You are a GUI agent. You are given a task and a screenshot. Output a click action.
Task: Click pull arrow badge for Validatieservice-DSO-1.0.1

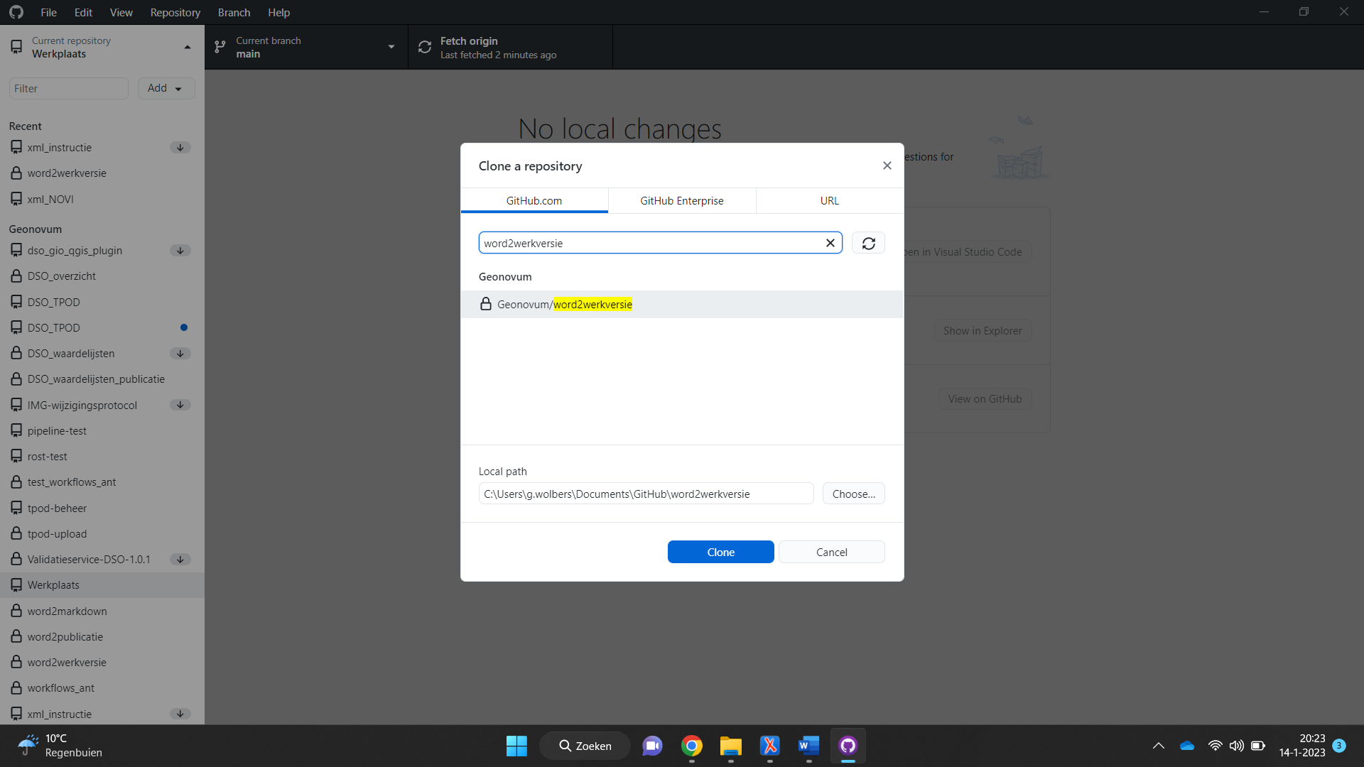click(180, 560)
